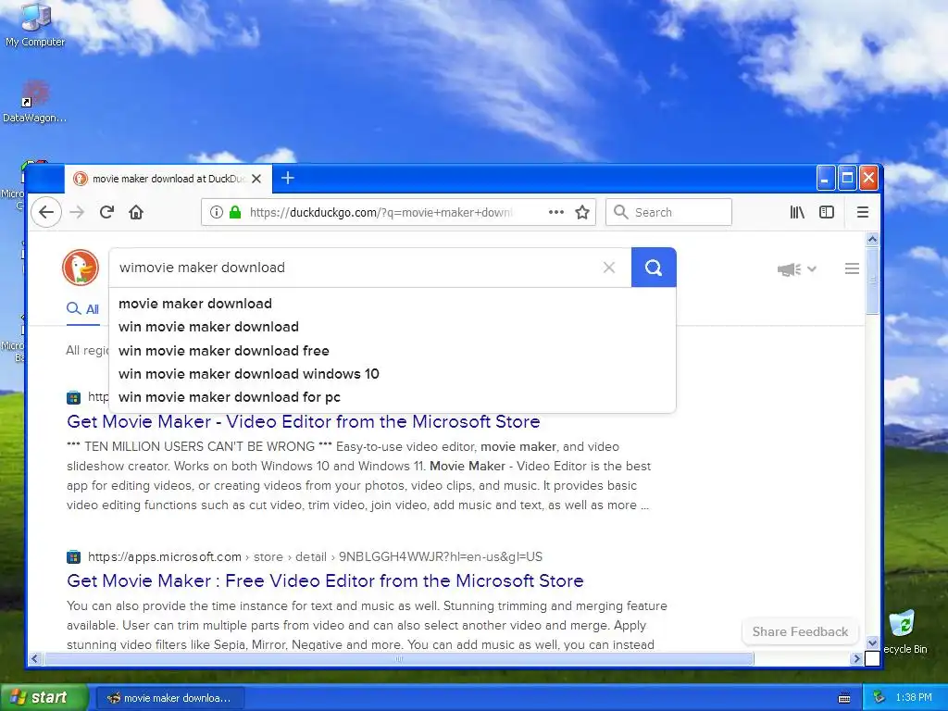Click the Recycle Bin desktop icon
This screenshot has height=711, width=948.
point(904,632)
